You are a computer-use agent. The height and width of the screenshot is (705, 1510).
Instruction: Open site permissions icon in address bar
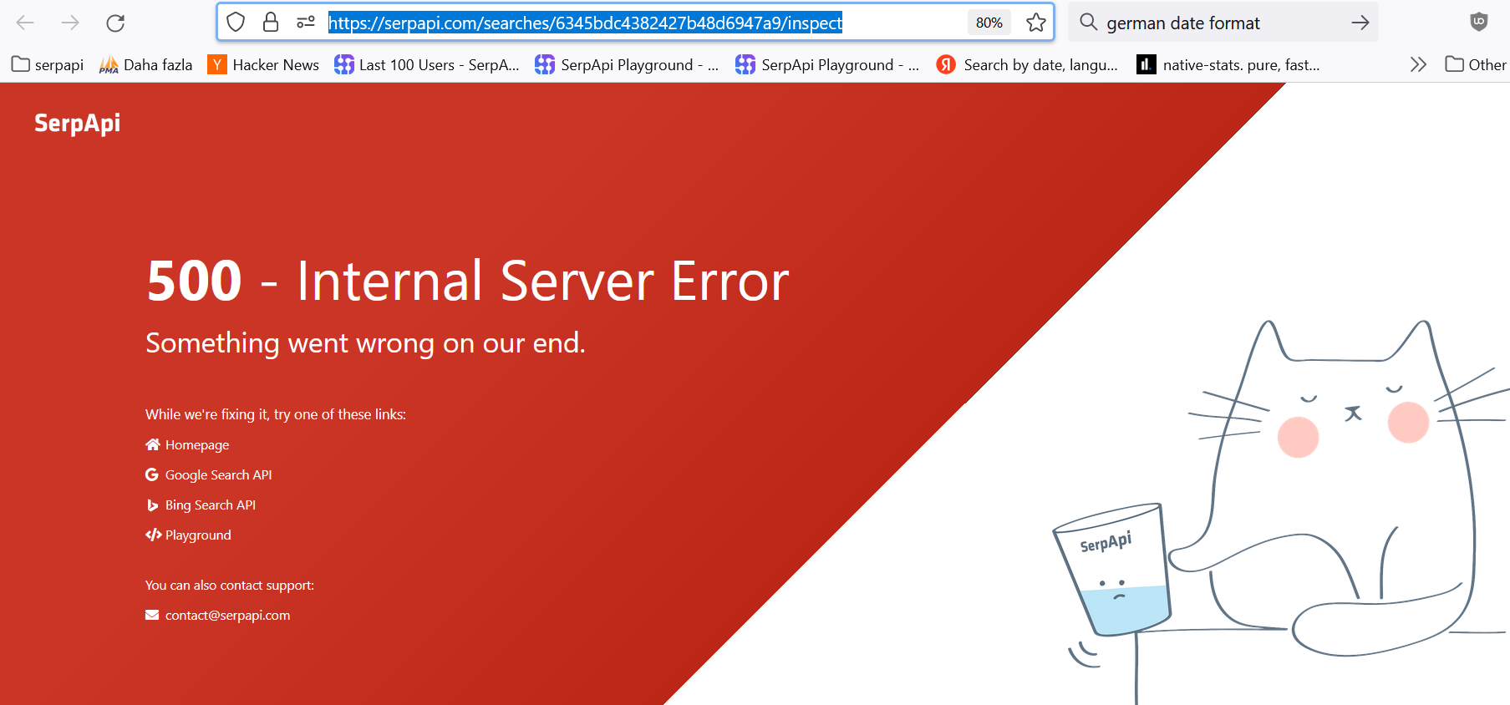[306, 23]
